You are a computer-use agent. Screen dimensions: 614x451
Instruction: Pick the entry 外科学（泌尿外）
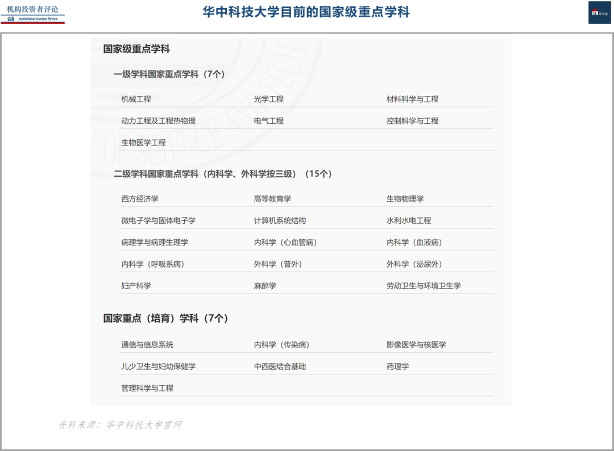pos(414,264)
